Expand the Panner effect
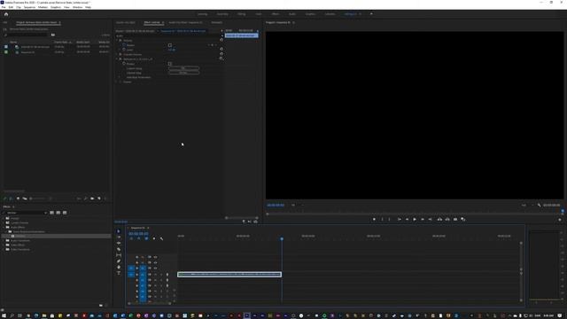This screenshot has width=567, height=319. coord(117,82)
